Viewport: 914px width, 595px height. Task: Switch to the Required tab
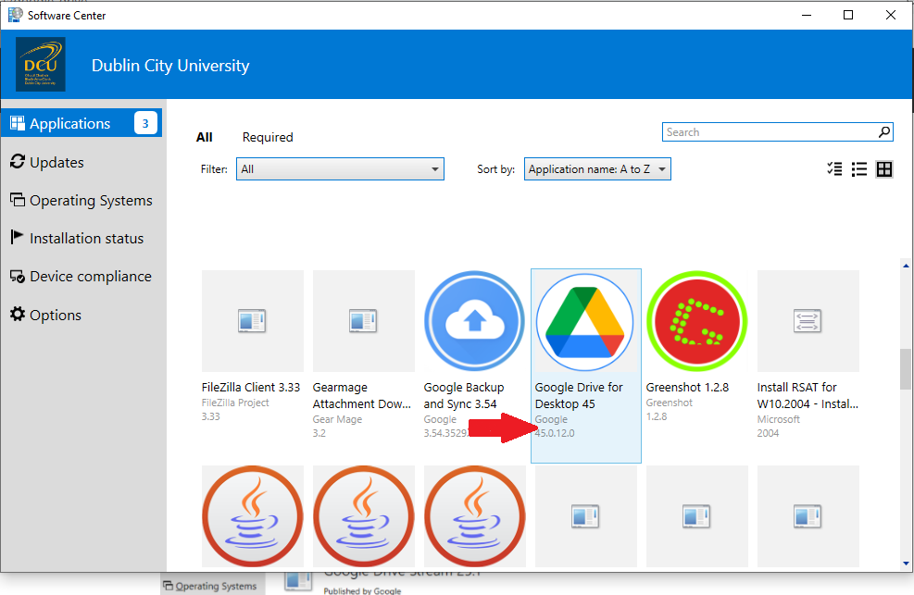point(268,137)
